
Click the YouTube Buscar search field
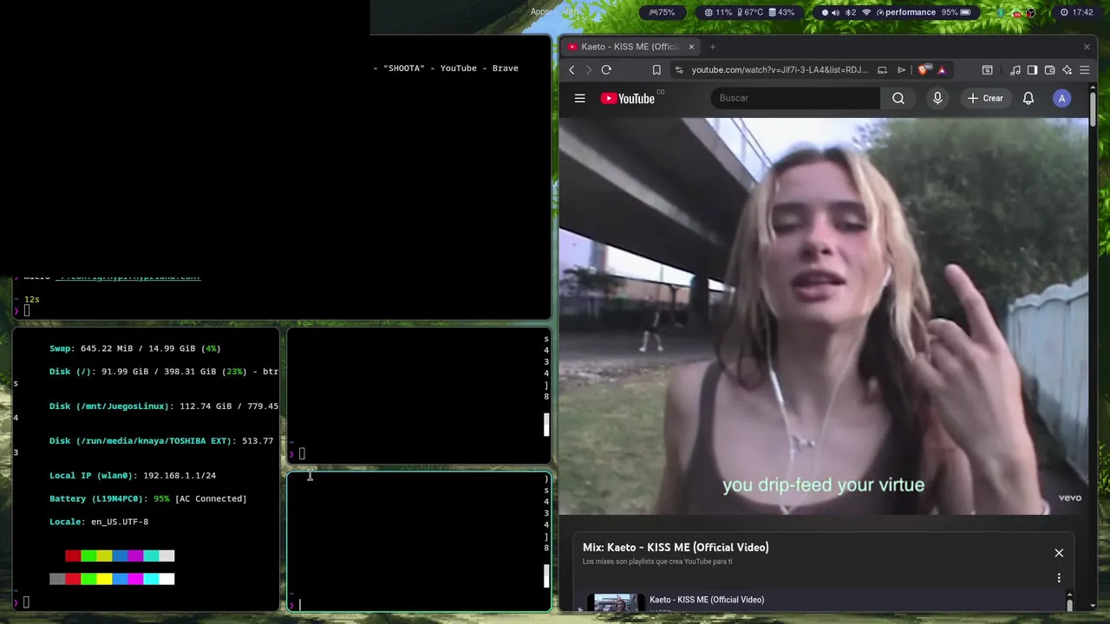pos(795,98)
